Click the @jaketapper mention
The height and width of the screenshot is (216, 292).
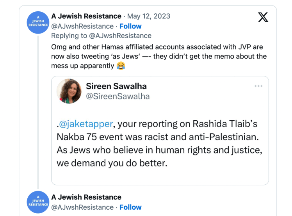[86, 124]
